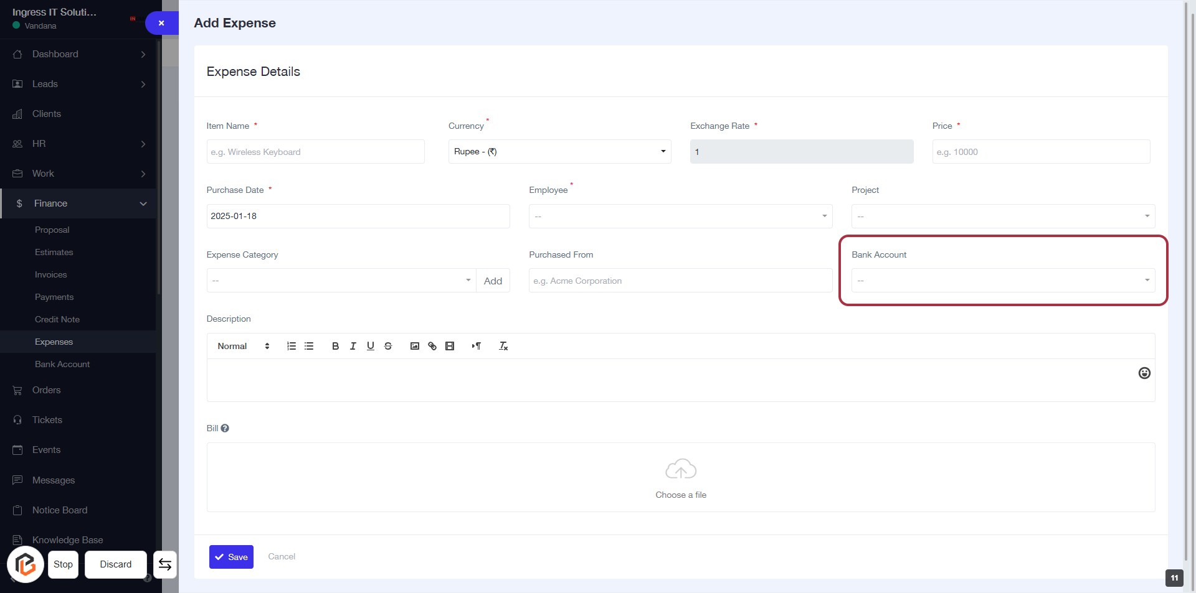Expand the Bank Account dropdown
The image size is (1196, 593).
tap(1002, 281)
